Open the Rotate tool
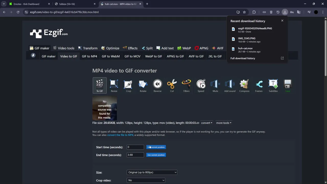 pyautogui.click(x=143, y=85)
